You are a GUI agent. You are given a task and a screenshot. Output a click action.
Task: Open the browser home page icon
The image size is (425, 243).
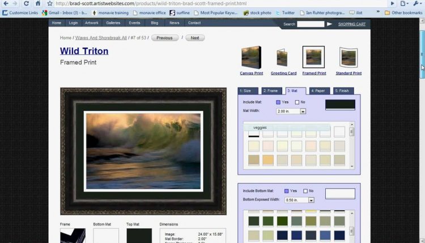coord(38,3)
